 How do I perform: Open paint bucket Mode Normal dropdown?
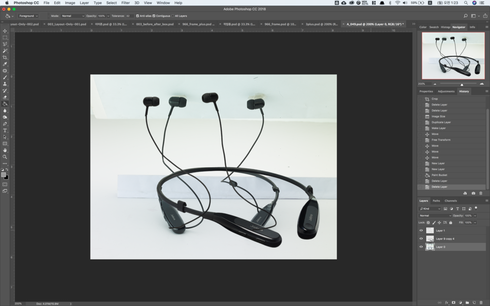point(73,16)
